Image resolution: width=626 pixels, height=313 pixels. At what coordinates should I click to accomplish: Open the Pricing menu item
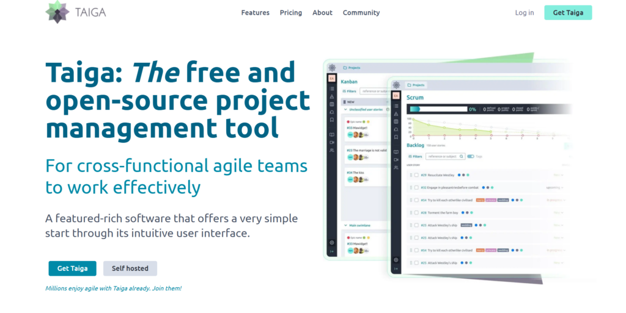click(x=290, y=13)
